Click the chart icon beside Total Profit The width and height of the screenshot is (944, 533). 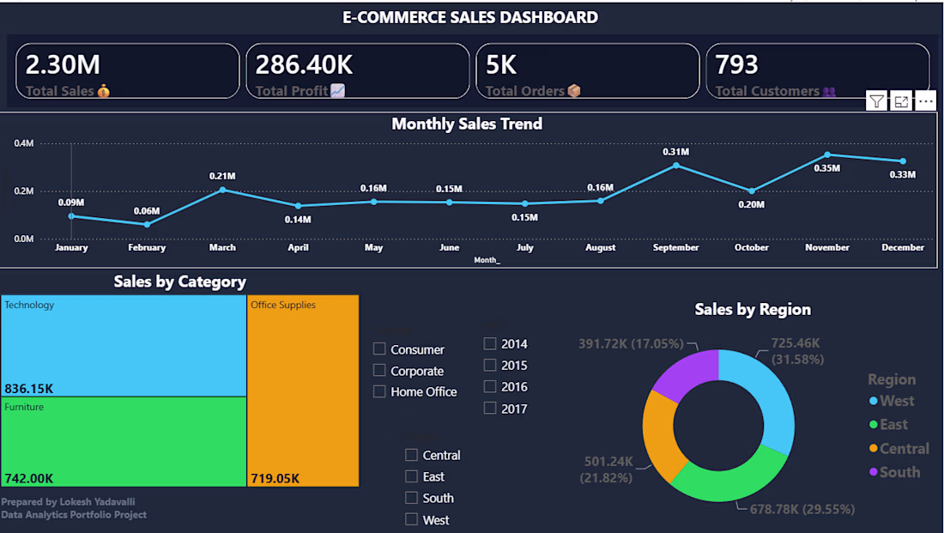[338, 91]
